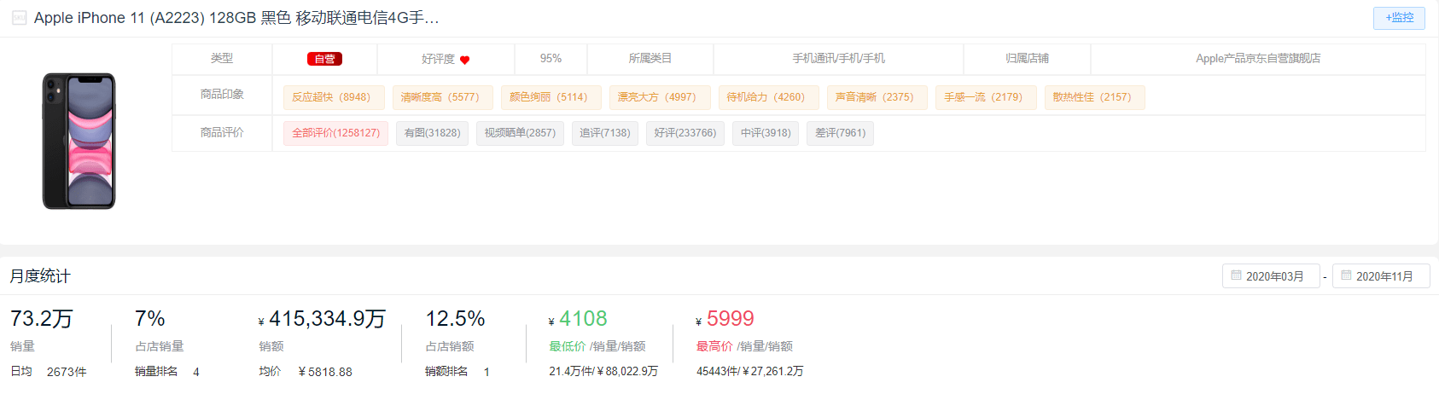Select the 散热性佳 (2157) impression tag

[x=1094, y=97]
